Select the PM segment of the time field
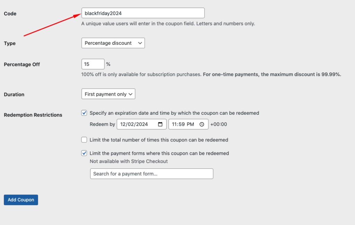The height and width of the screenshot is (225, 355). pyautogui.click(x=191, y=124)
